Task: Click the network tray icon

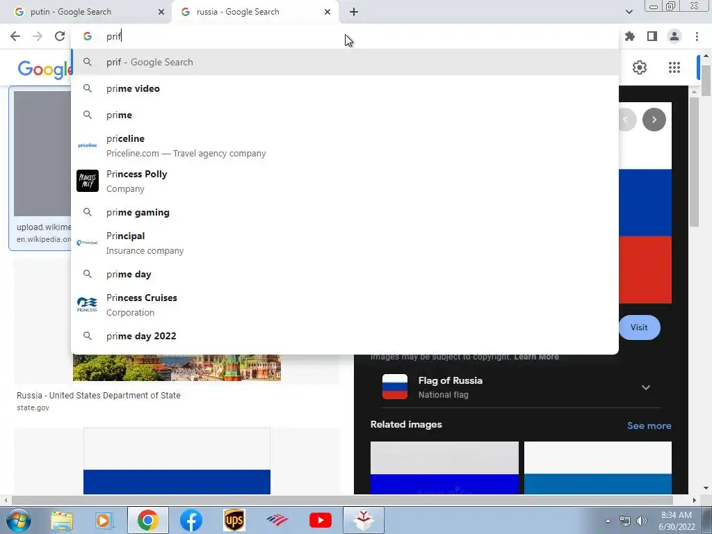Action: [x=625, y=521]
